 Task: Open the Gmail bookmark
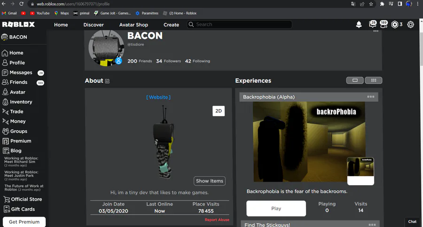point(9,13)
